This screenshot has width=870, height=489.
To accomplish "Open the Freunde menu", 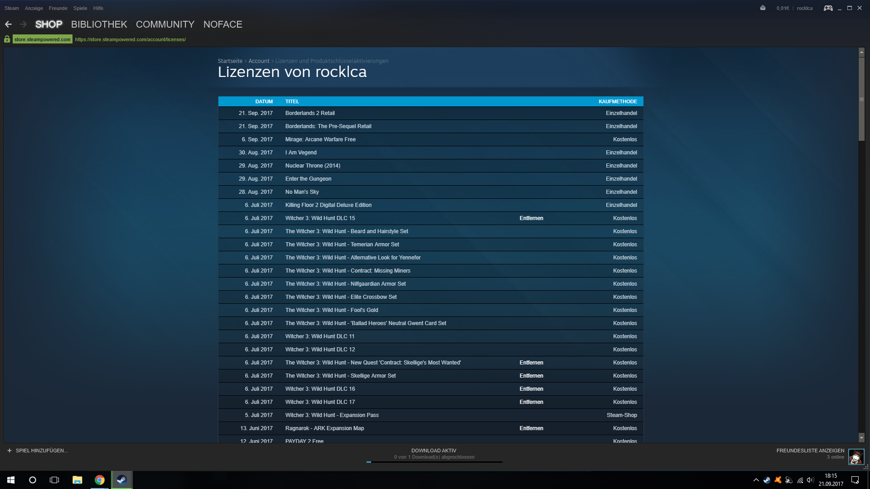I will [x=58, y=8].
